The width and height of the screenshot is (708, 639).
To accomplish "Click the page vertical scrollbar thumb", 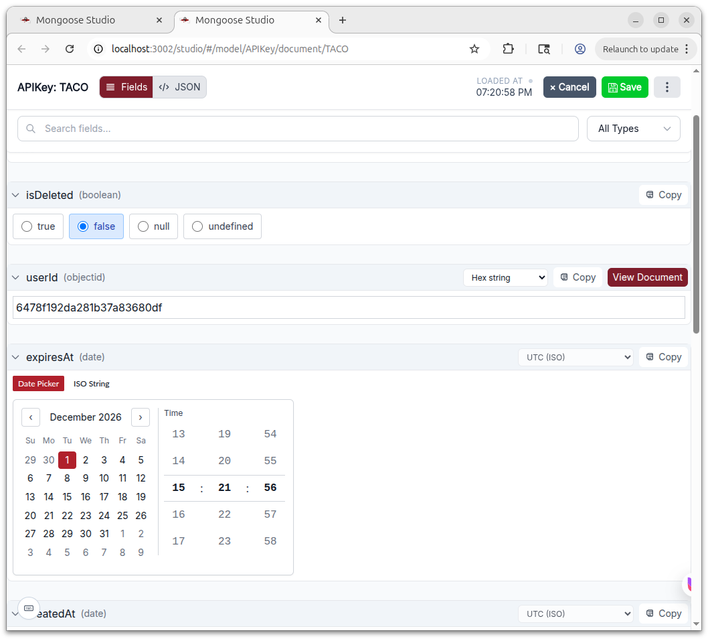I will [696, 224].
